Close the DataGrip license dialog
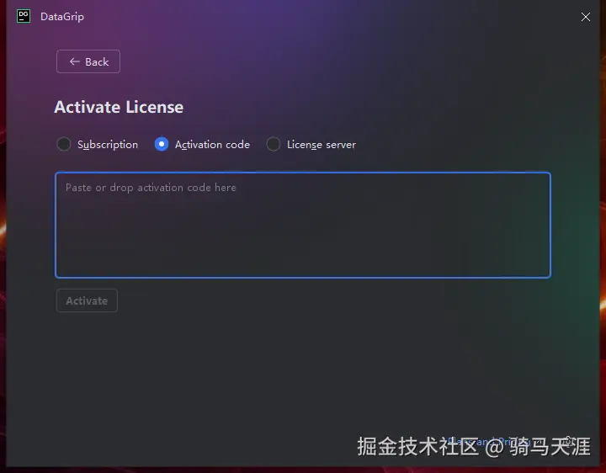Image resolution: width=606 pixels, height=473 pixels. [x=586, y=17]
